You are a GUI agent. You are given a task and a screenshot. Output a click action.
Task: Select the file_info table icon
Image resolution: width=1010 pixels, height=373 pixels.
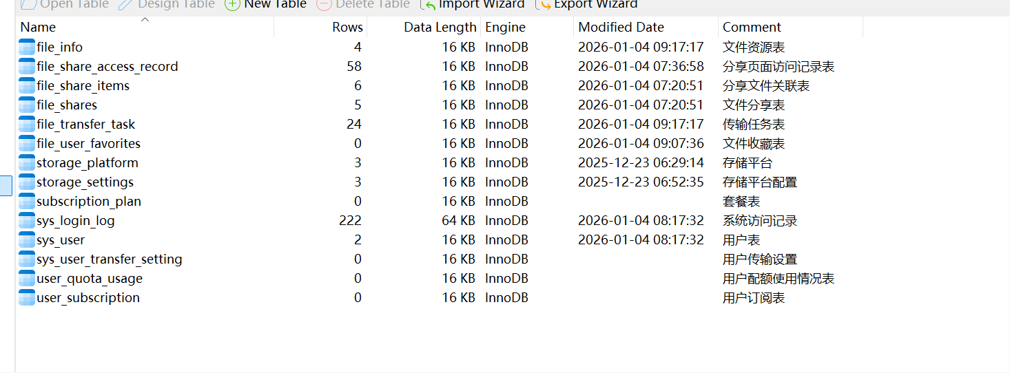(x=27, y=47)
